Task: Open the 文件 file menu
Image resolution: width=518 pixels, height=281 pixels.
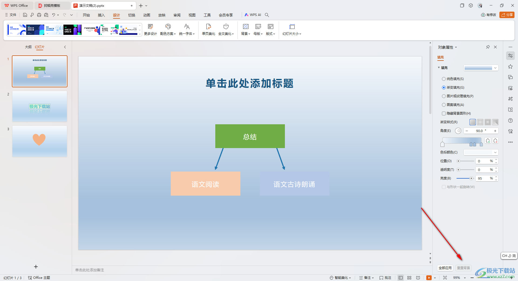Action: pyautogui.click(x=11, y=15)
